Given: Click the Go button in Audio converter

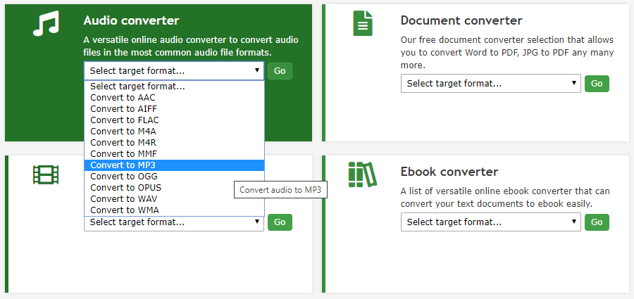Looking at the screenshot, I should [280, 71].
